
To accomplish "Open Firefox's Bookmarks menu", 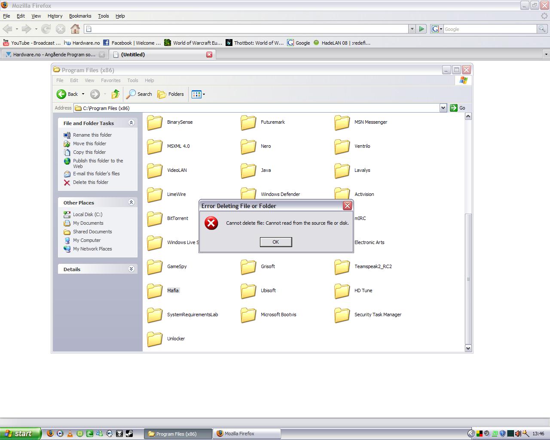I will [80, 16].
